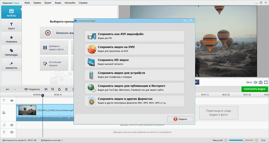Open the Видео menu
The image size is (269, 143).
[x=58, y=3]
